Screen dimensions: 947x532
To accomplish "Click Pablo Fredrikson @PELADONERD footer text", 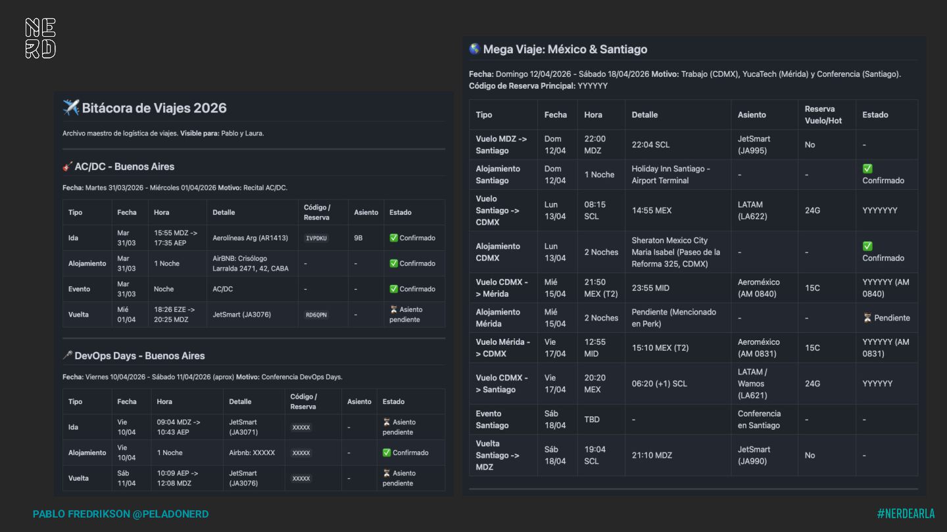I will [120, 514].
